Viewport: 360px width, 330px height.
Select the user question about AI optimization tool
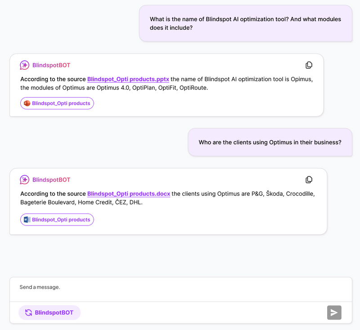pyautogui.click(x=245, y=23)
